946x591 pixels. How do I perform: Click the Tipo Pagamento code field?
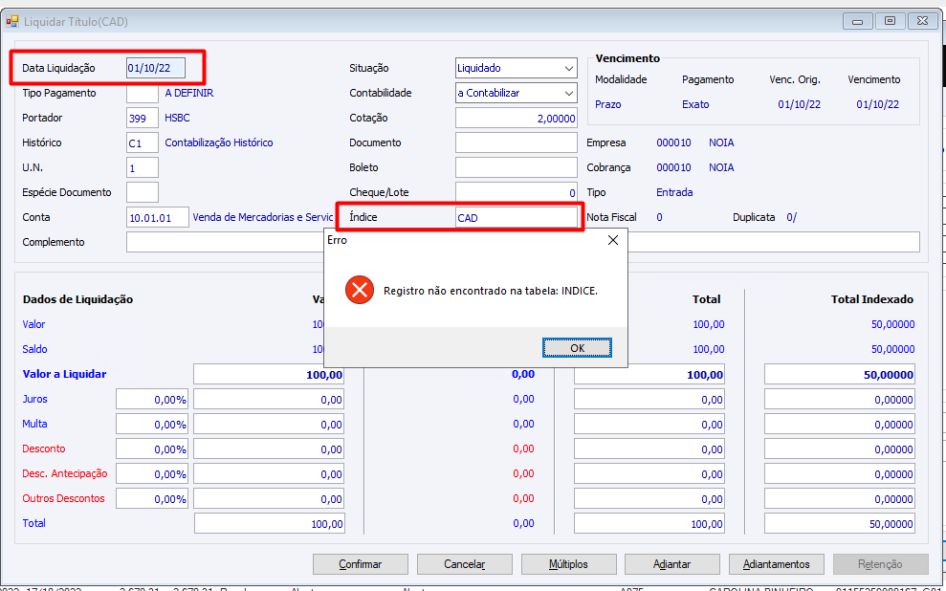[x=143, y=93]
